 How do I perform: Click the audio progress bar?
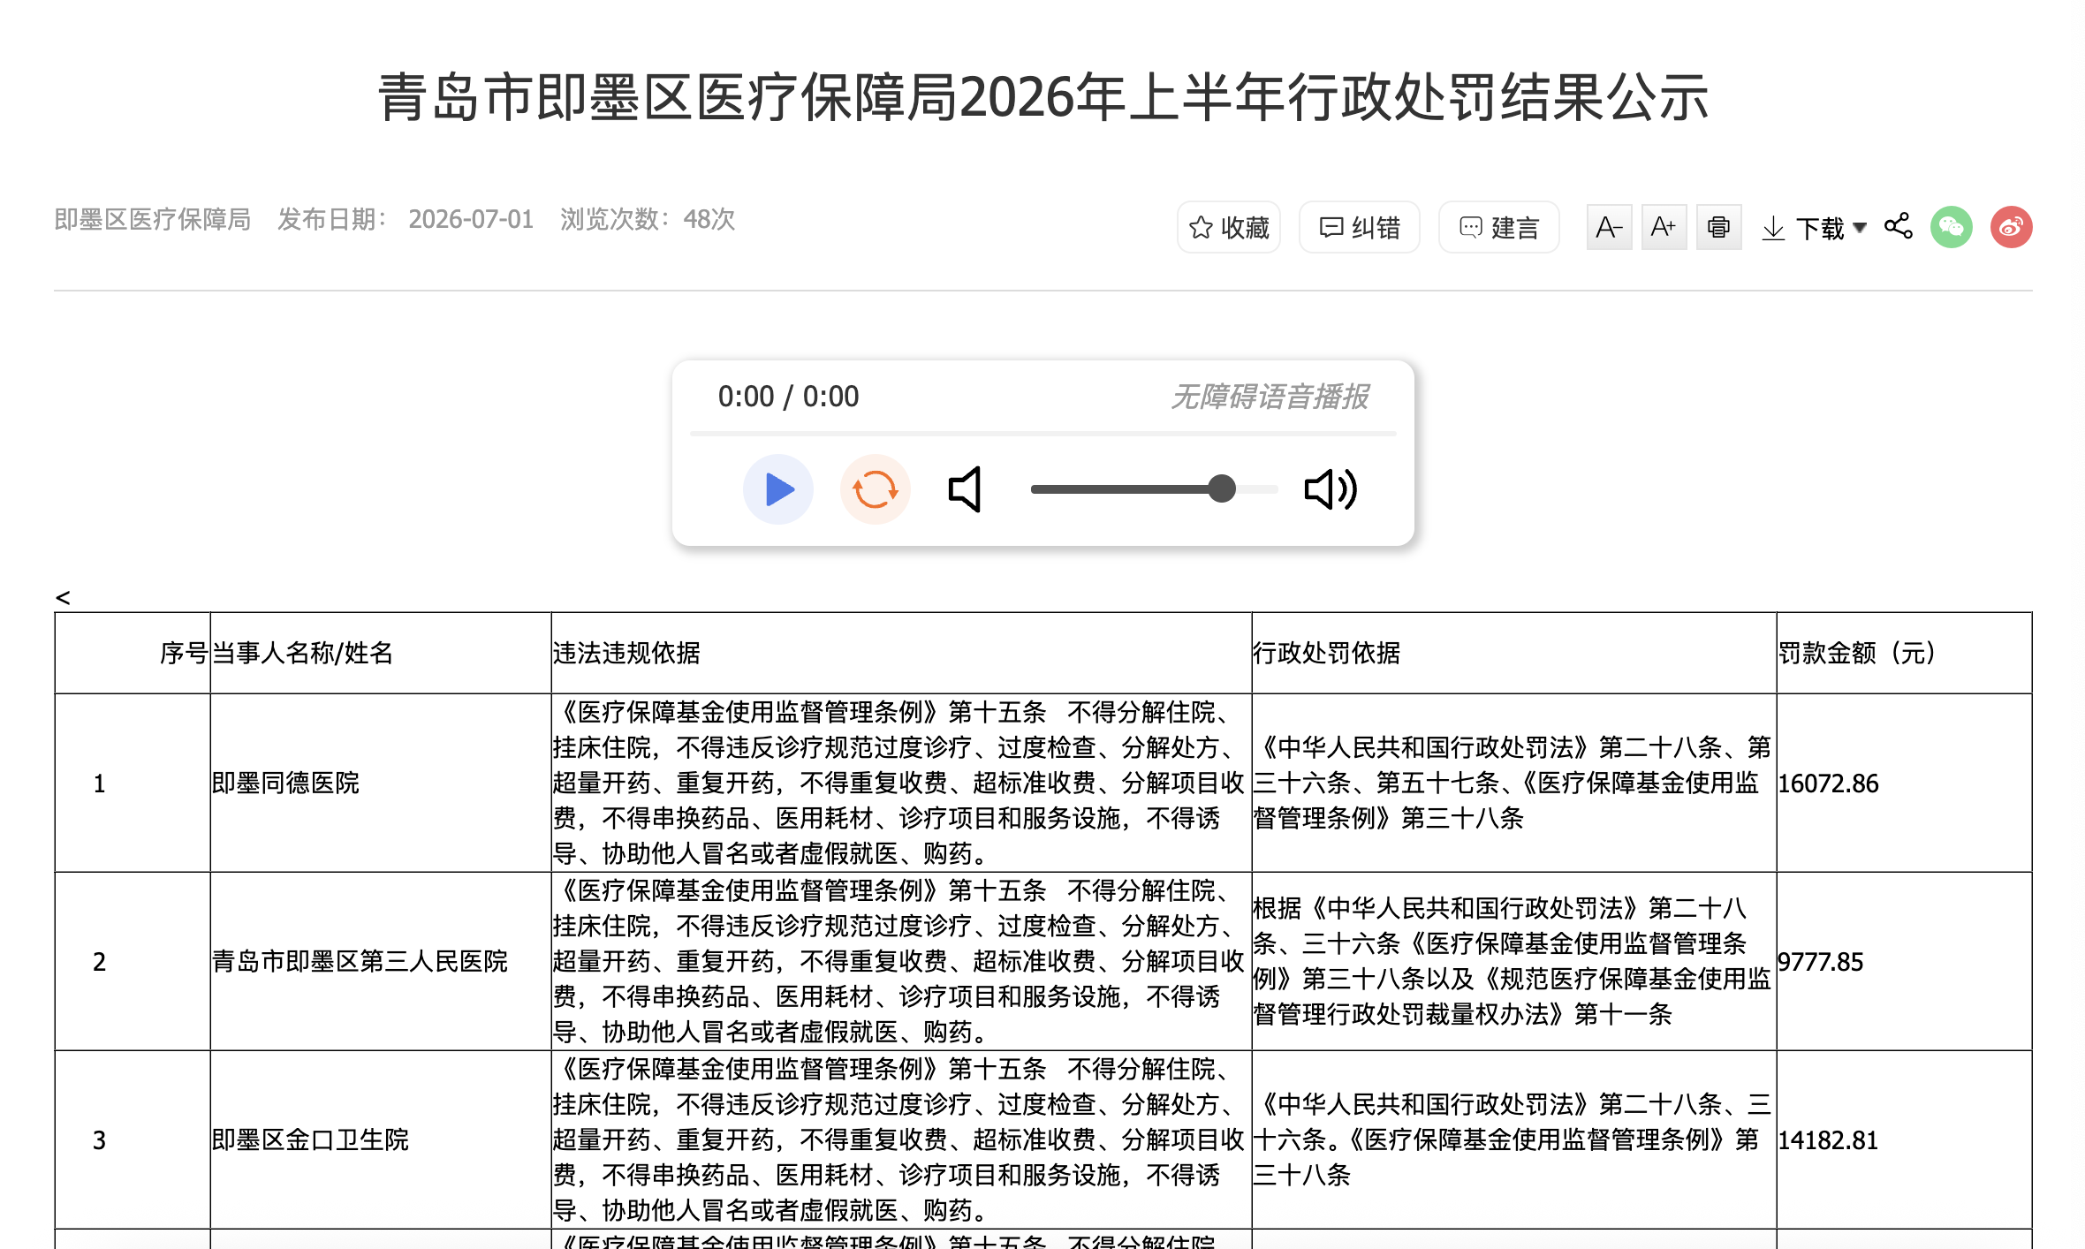coord(1042,434)
